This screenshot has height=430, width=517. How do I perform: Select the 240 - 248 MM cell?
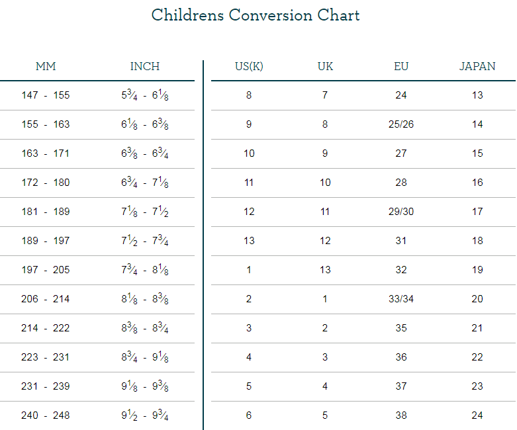pyautogui.click(x=46, y=415)
